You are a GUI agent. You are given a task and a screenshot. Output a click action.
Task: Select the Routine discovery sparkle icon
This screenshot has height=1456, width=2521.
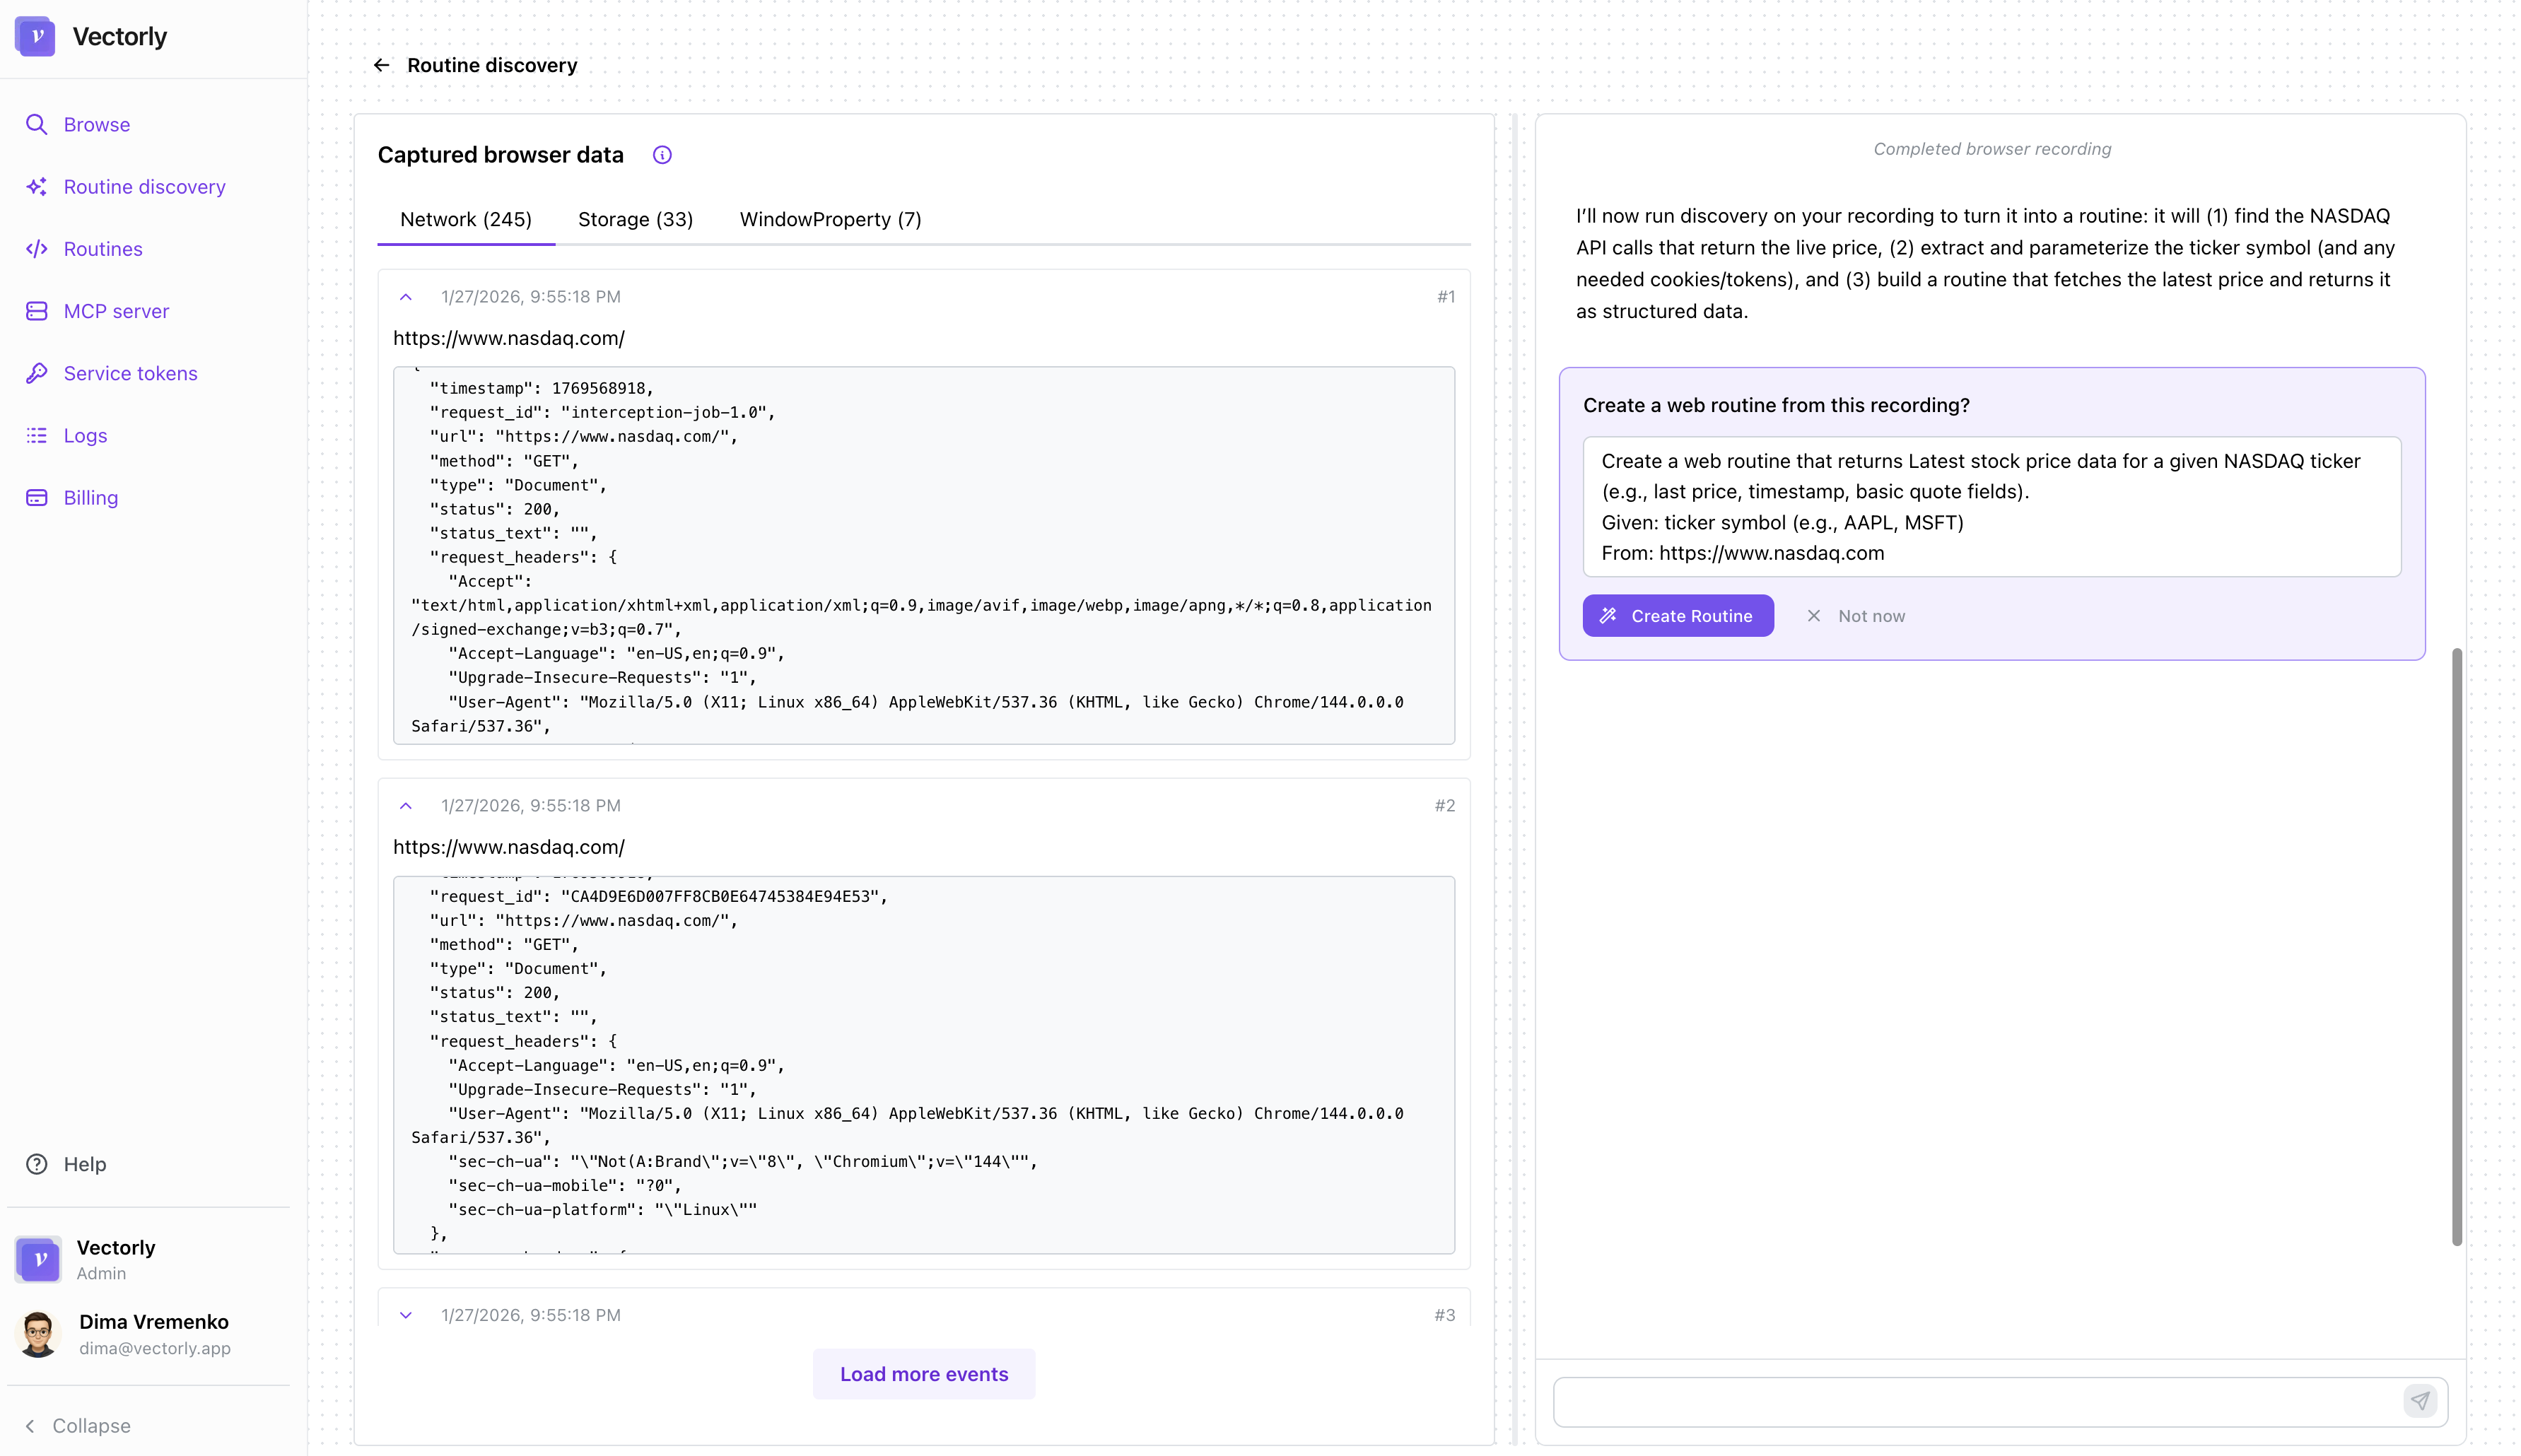pyautogui.click(x=37, y=186)
